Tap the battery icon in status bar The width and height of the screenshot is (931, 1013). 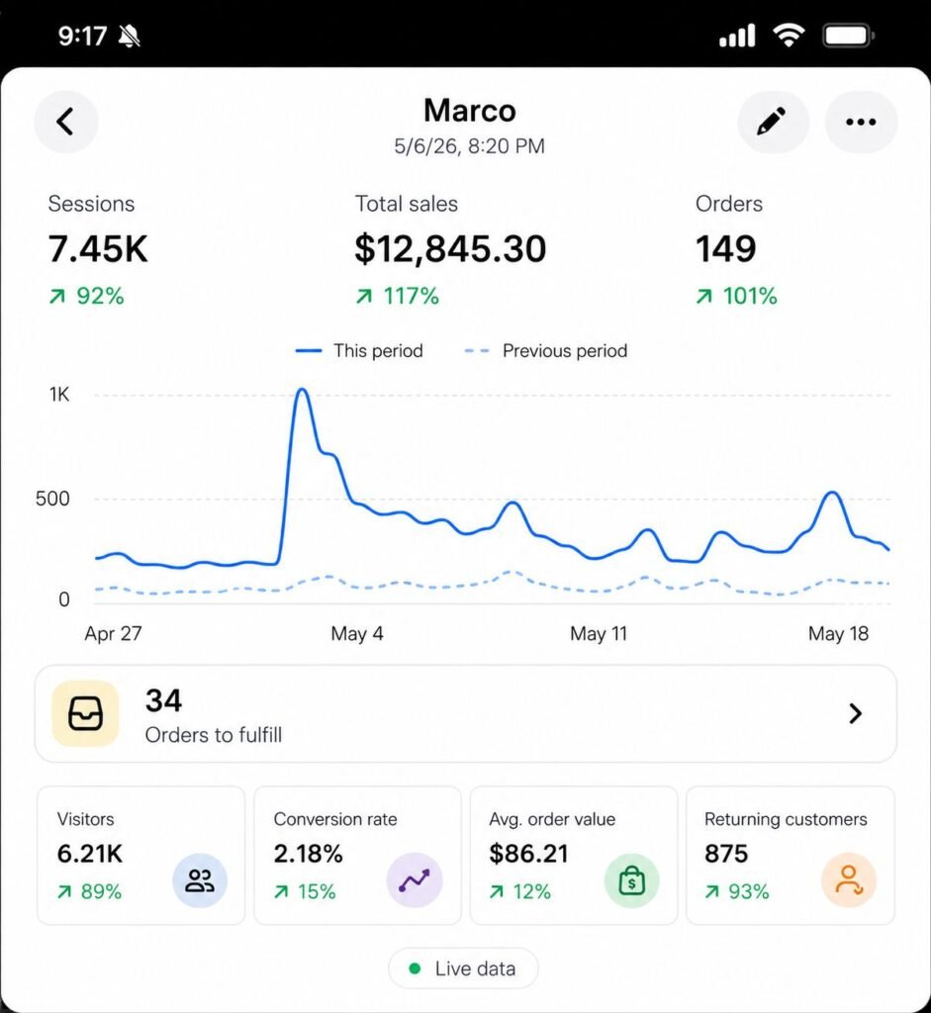point(848,35)
